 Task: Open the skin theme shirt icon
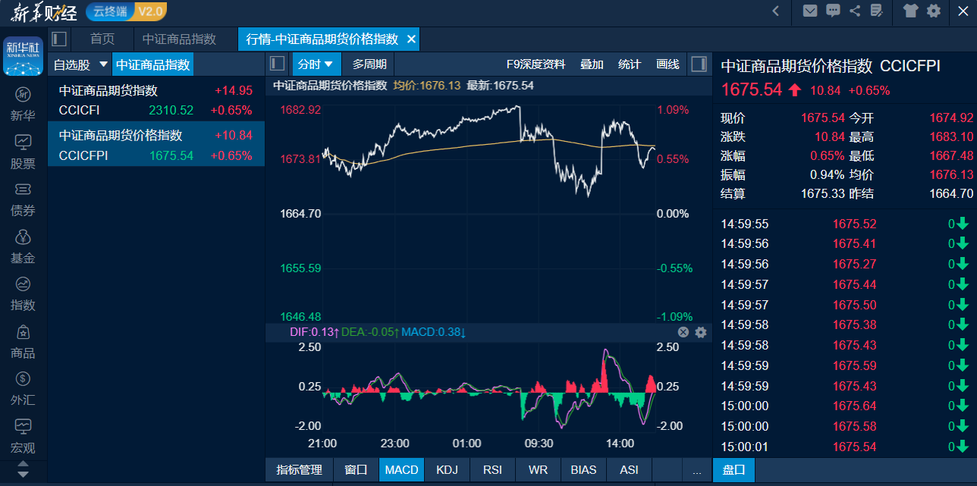click(x=910, y=11)
